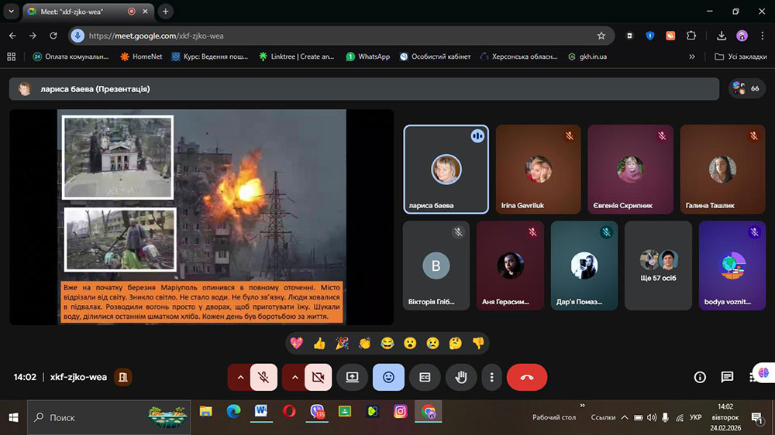775x435 pixels.
Task: Open meeting details info icon
Action: click(x=700, y=377)
